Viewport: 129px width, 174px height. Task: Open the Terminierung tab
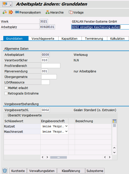coord(94,39)
